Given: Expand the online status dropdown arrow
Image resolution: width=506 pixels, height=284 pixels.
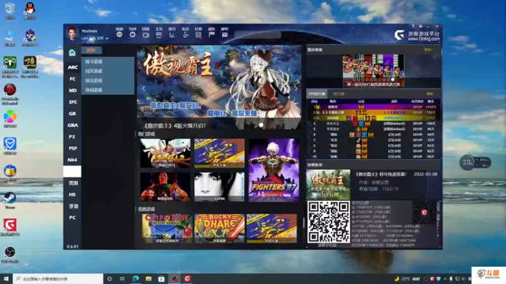Looking at the screenshot, I should [107, 38].
